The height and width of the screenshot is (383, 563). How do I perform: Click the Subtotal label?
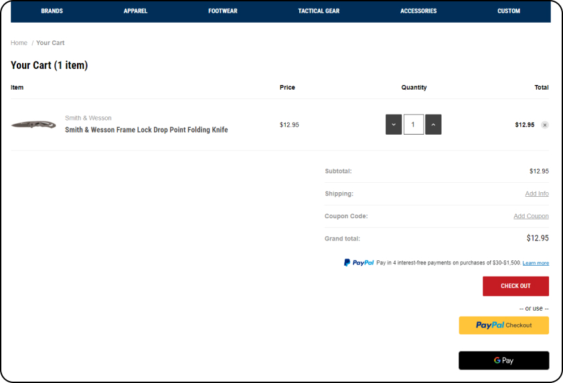[338, 171]
